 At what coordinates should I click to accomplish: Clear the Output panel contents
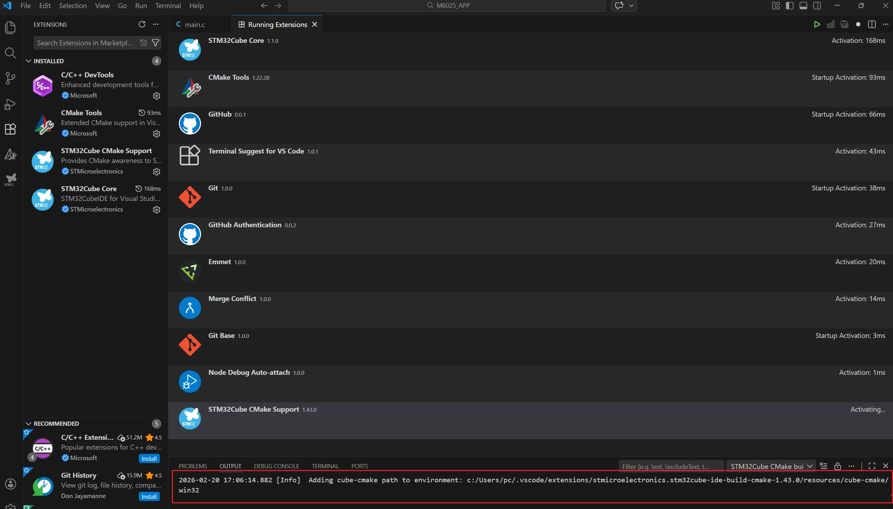[x=823, y=466]
